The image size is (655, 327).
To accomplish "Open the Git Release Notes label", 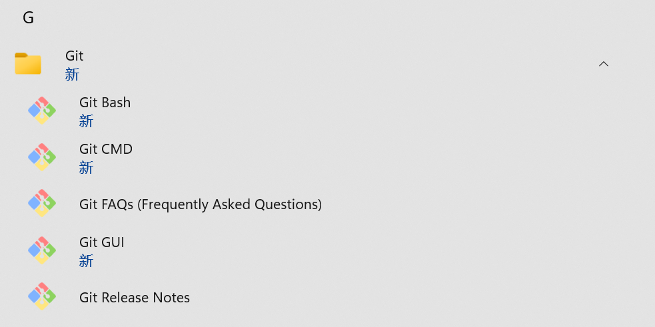I will pyautogui.click(x=135, y=298).
